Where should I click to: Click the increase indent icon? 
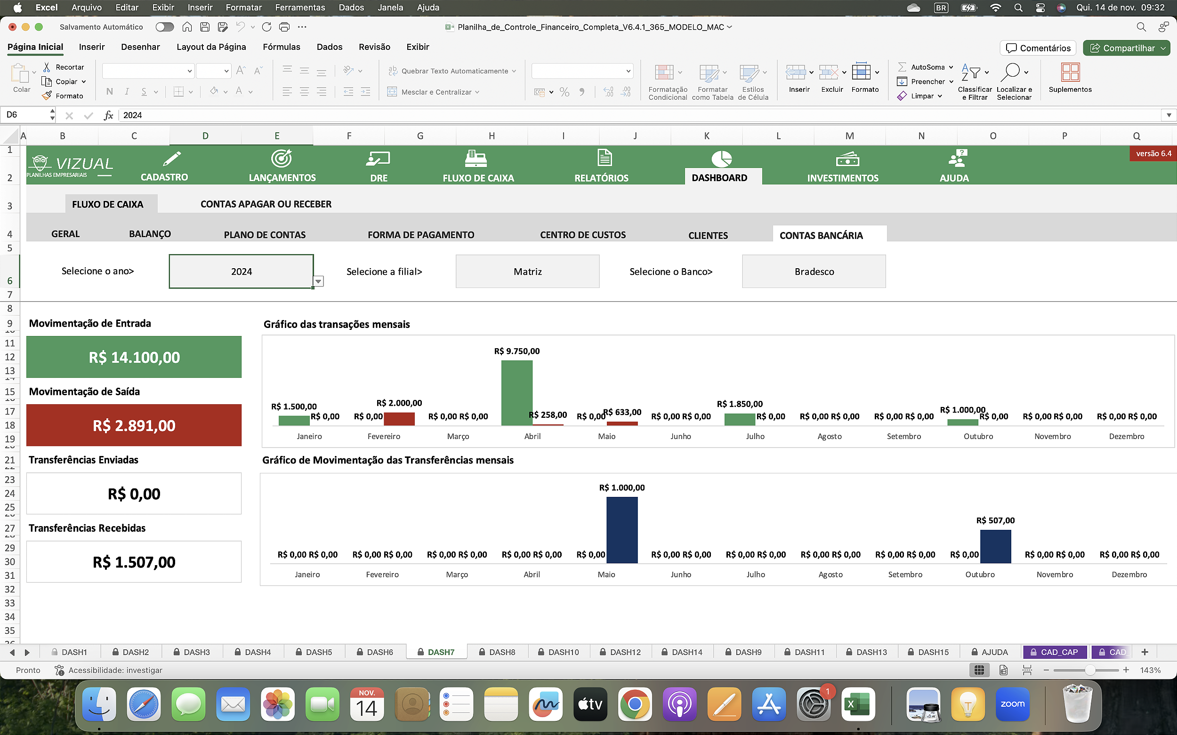pos(366,91)
